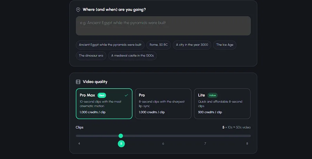
Task: Click the film strip Video quality icon
Action: 78,82
